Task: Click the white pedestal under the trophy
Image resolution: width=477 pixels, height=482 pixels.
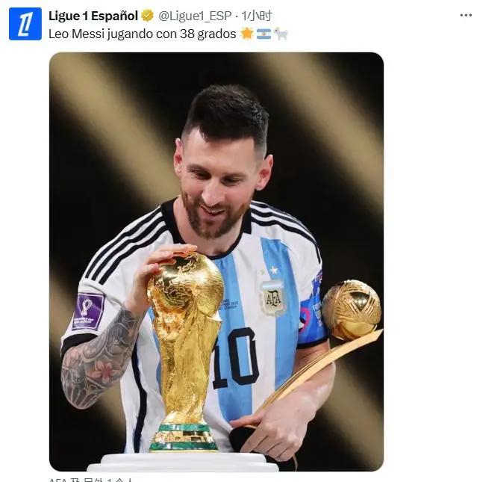Action: (184, 462)
